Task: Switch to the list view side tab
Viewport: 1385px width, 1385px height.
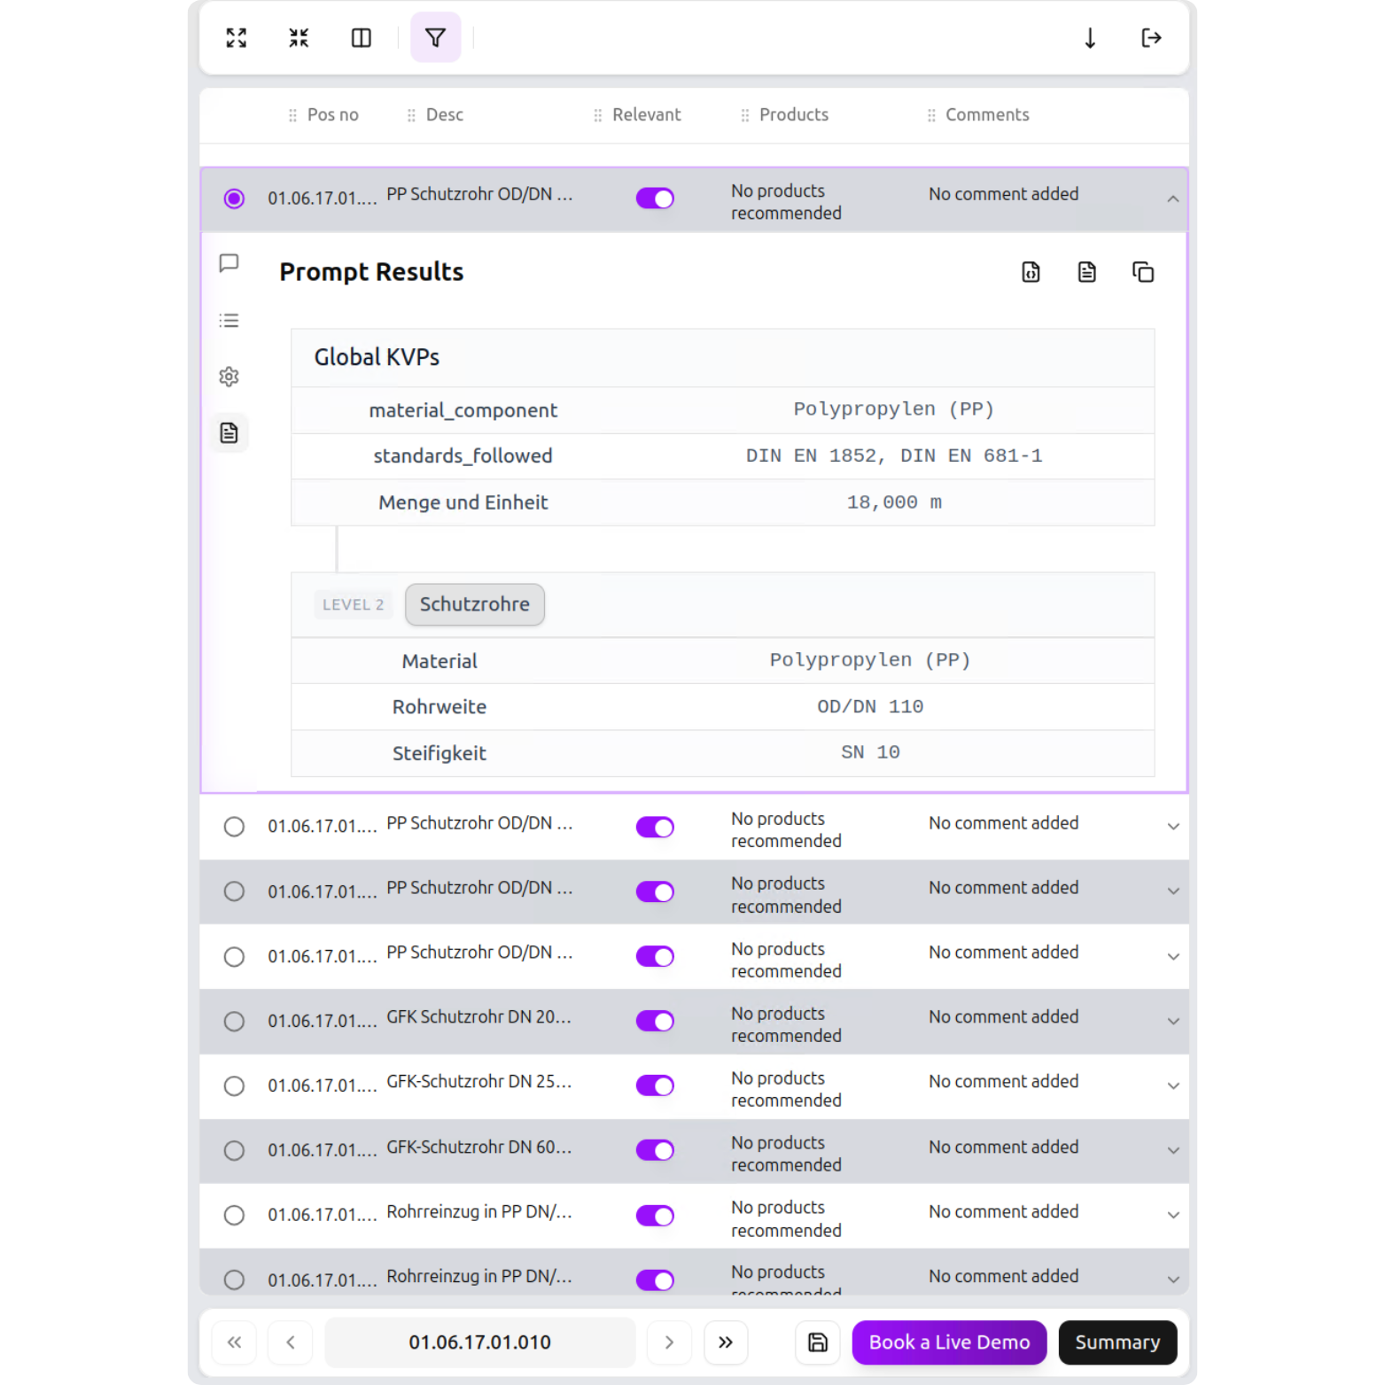Action: (x=229, y=320)
